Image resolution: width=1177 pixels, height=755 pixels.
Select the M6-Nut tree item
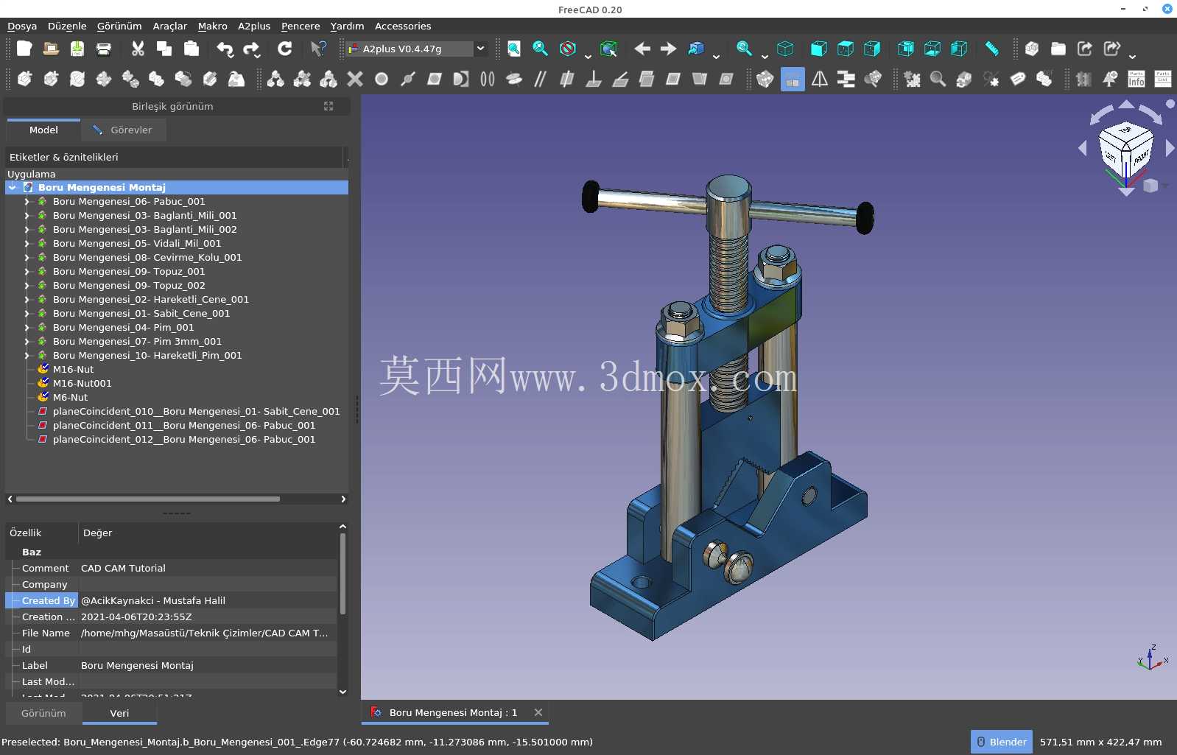click(70, 397)
